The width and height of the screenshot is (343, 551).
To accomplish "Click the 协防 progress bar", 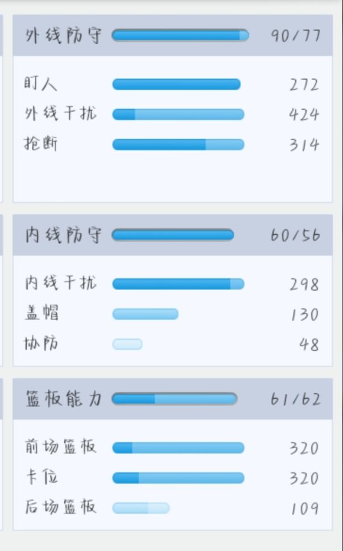I will [127, 344].
